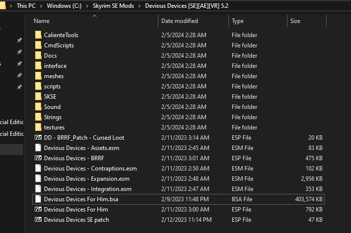Select the textures folder name
Viewport: 351px width, 233px height.
pyautogui.click(x=54, y=127)
